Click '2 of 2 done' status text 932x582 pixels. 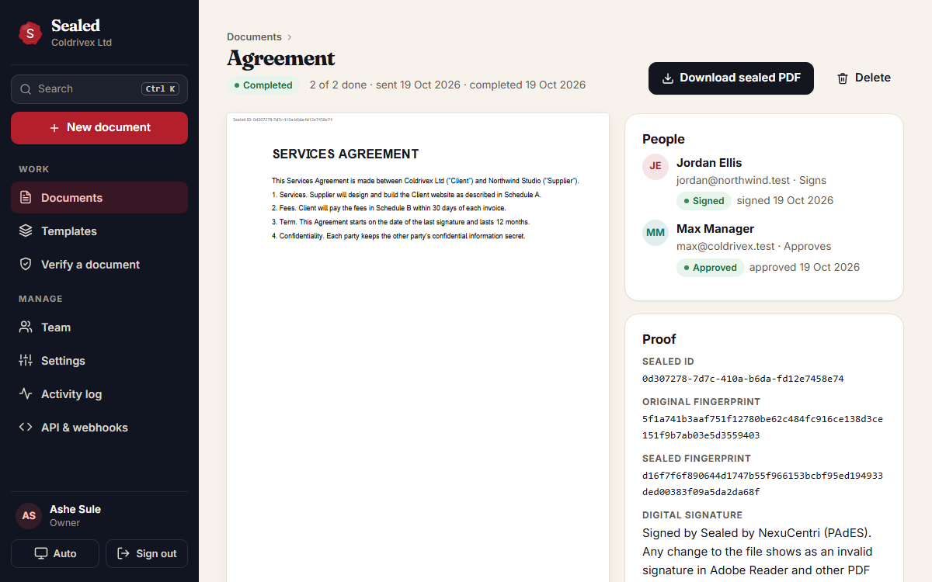coord(338,85)
